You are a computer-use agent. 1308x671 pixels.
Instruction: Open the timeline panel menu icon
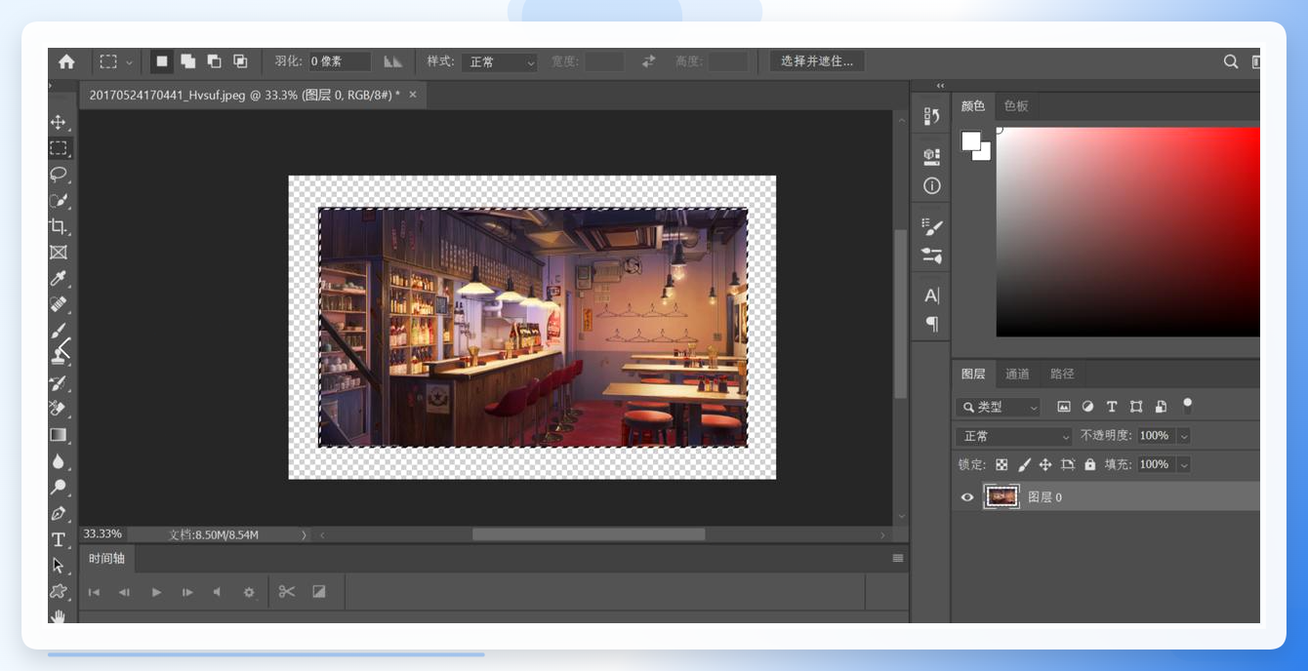coord(898,559)
